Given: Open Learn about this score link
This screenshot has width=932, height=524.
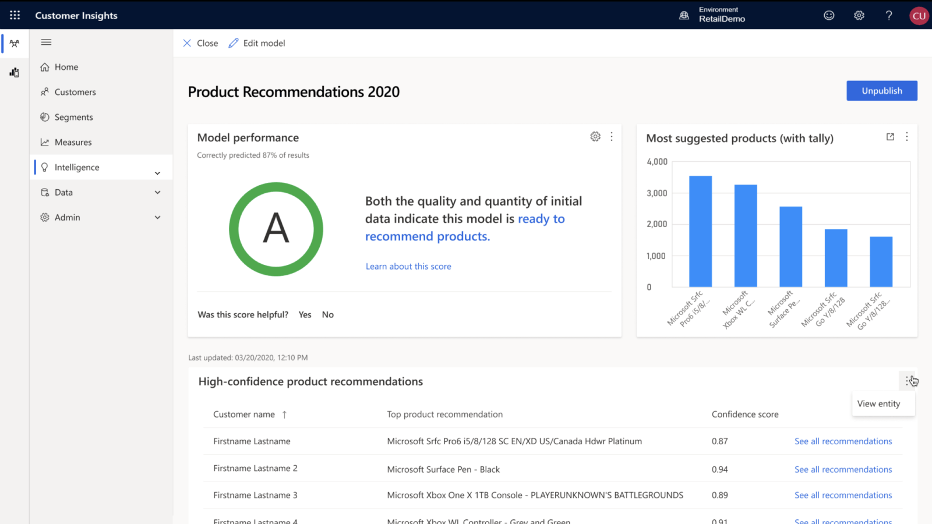Looking at the screenshot, I should click(x=408, y=266).
